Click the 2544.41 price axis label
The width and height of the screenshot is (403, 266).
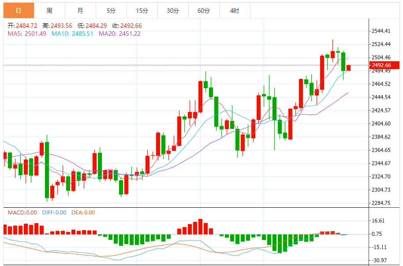(381, 31)
